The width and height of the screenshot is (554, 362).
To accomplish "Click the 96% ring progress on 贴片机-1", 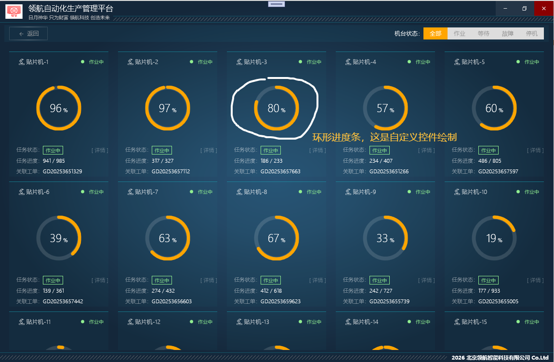I will tap(59, 108).
